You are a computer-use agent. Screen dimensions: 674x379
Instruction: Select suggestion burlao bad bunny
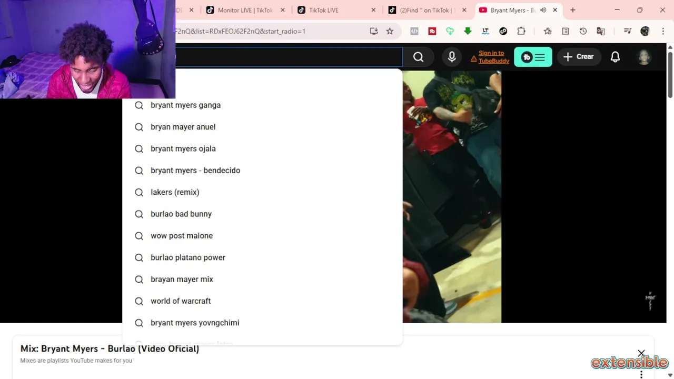click(x=262, y=214)
